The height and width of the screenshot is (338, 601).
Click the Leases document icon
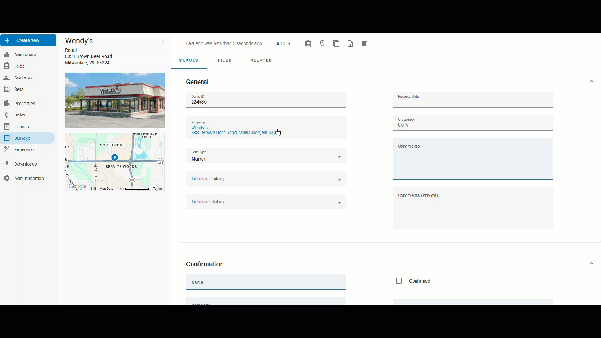pyautogui.click(x=7, y=126)
